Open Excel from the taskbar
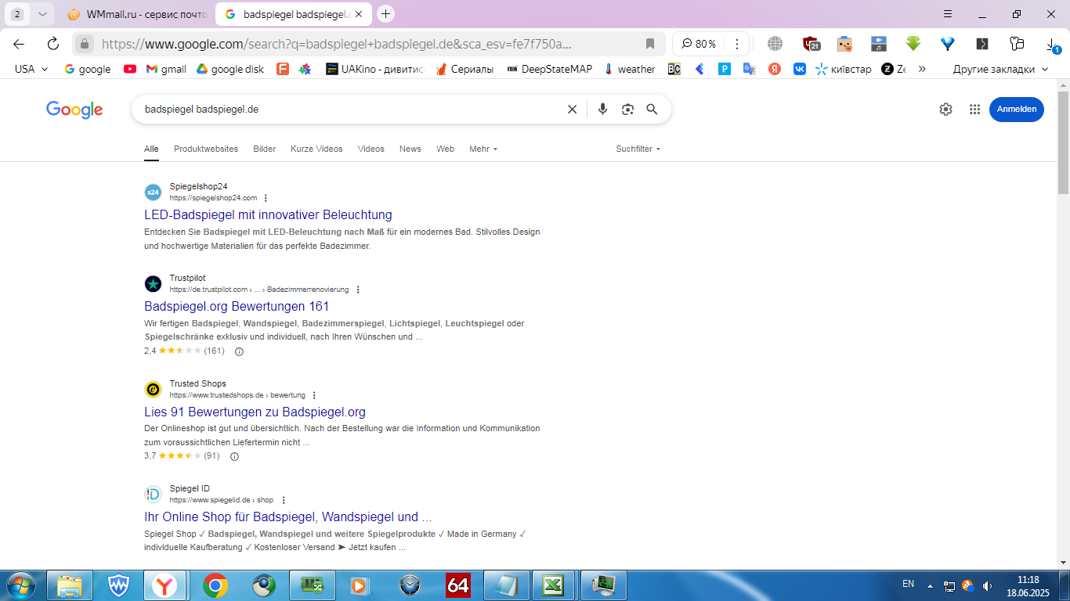The width and height of the screenshot is (1070, 601). point(555,585)
